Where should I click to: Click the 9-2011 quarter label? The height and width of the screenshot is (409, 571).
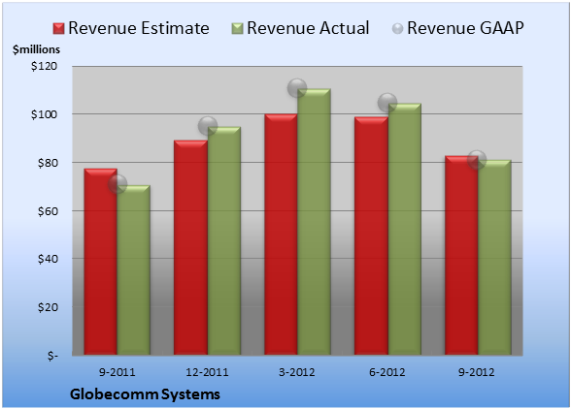(x=118, y=372)
